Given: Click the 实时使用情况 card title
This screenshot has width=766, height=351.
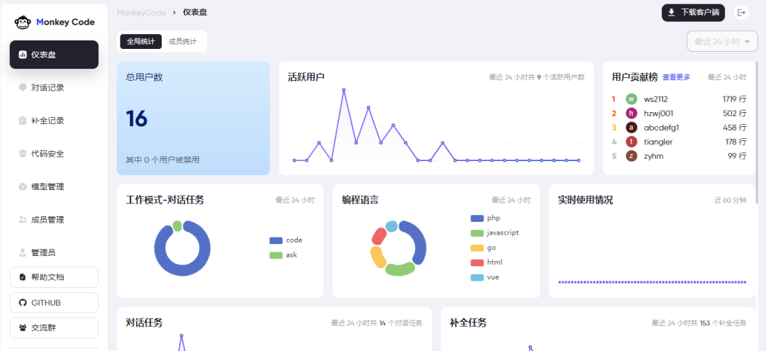Looking at the screenshot, I should click(x=585, y=200).
